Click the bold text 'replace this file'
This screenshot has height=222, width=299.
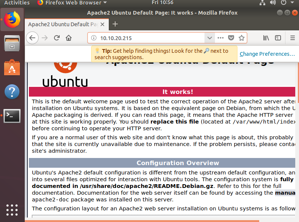pyautogui.click(x=174, y=122)
